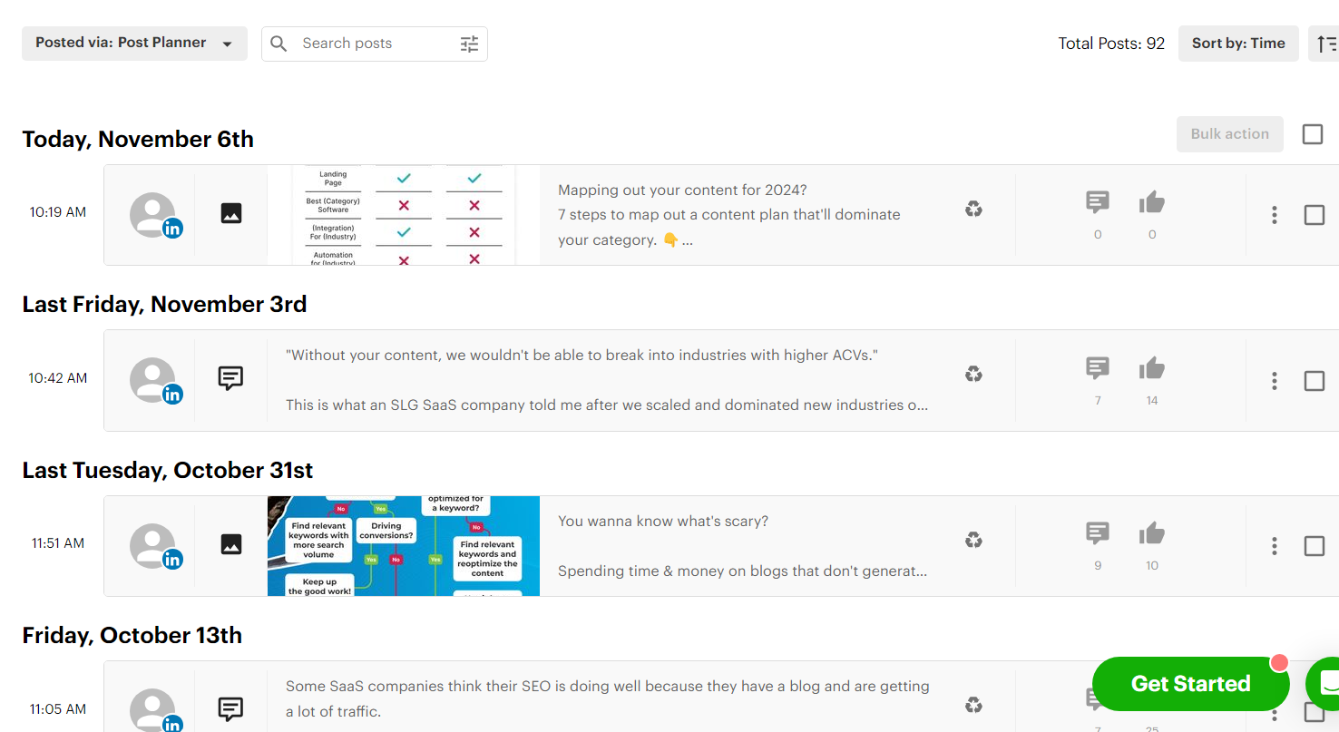1339x732 pixels.
Task: Click recycle icon of 10:19 AM post
Action: click(x=973, y=210)
